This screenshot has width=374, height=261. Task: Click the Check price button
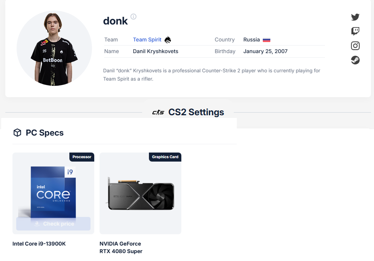(53, 224)
